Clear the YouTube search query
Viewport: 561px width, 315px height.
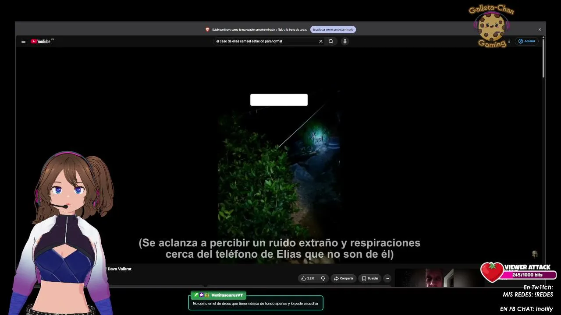321,41
